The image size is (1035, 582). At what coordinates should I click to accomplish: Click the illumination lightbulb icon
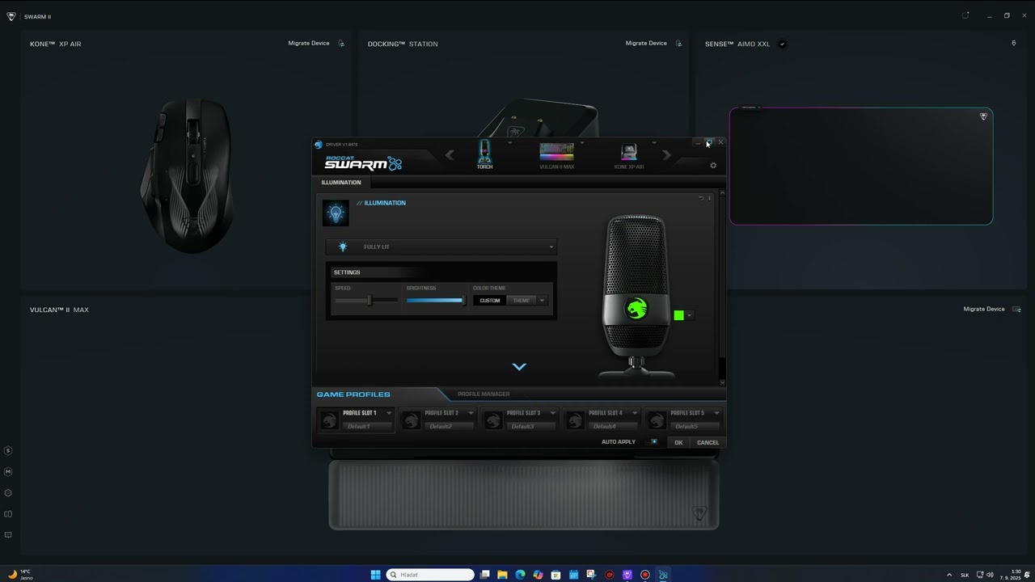[336, 213]
